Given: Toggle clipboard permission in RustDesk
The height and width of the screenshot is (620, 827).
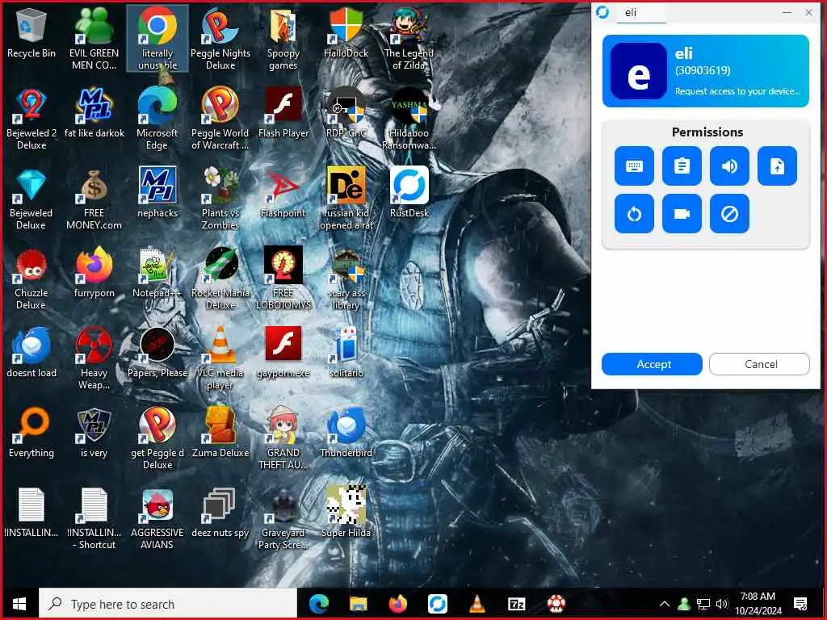Looking at the screenshot, I should 682,166.
